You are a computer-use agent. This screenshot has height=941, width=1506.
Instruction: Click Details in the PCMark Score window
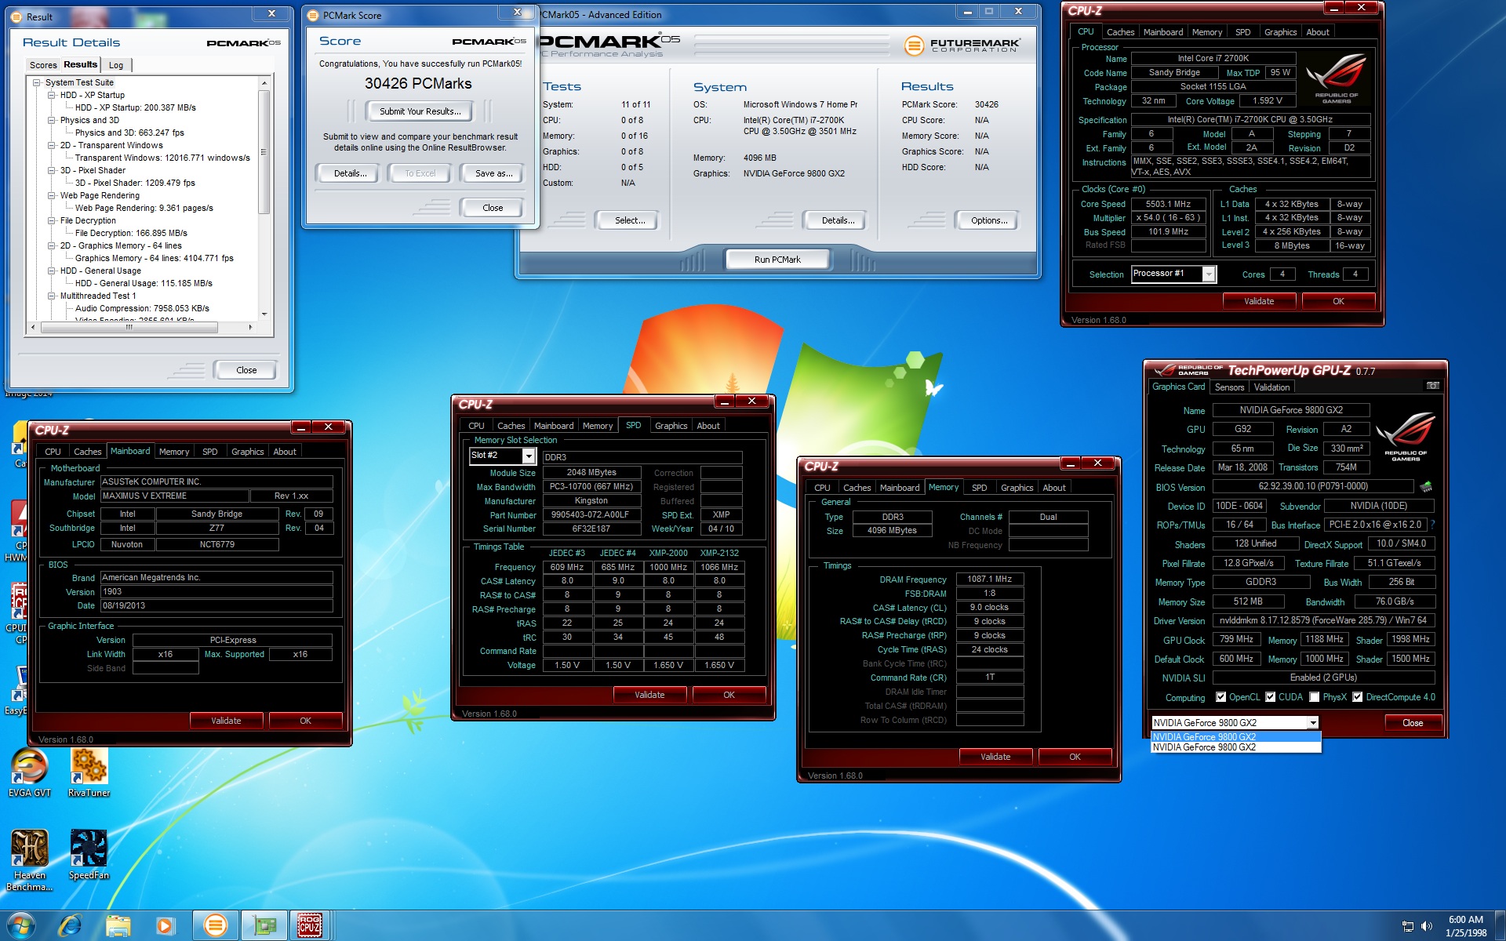[x=350, y=173]
